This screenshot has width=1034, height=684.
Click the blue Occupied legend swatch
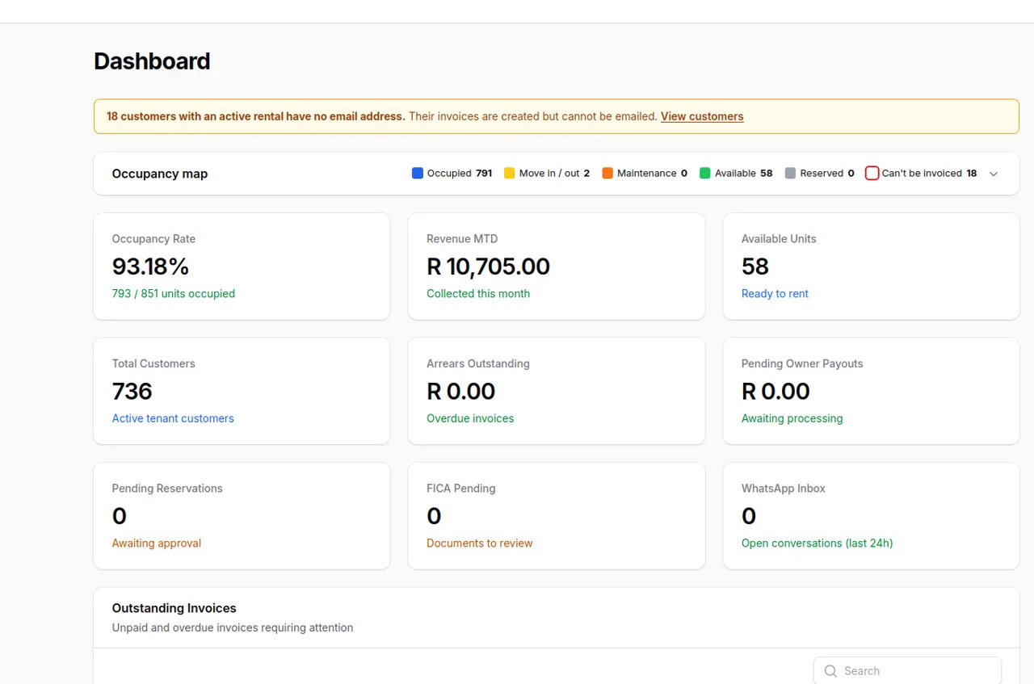click(x=418, y=173)
